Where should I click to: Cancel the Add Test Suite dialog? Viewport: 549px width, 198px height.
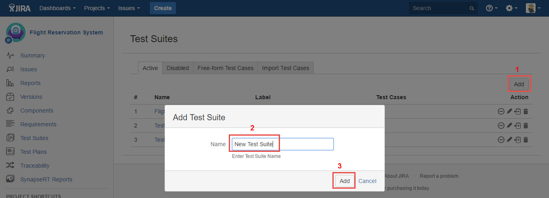coord(367,181)
